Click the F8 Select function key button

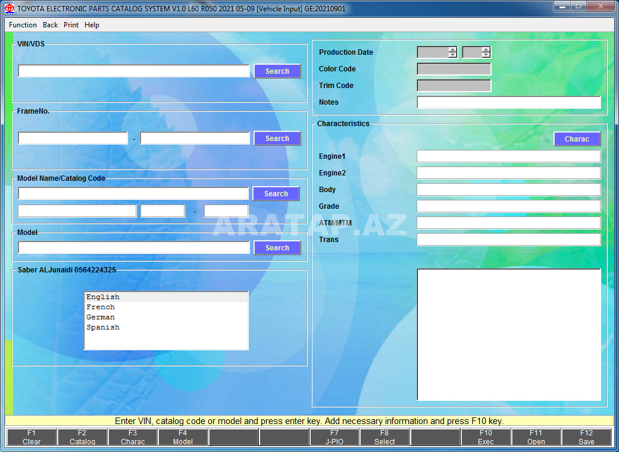click(384, 437)
